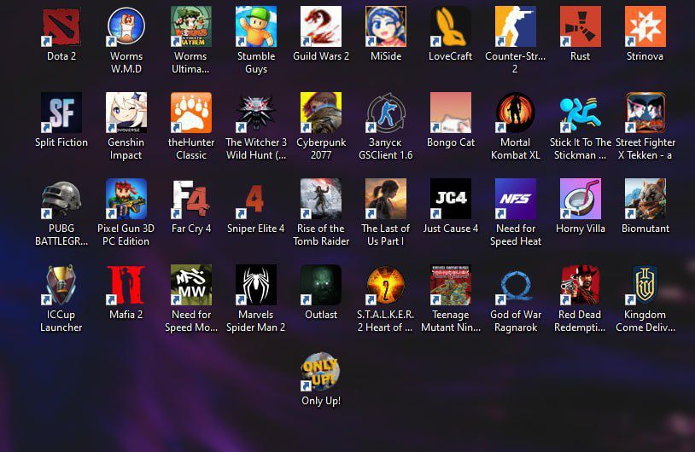Select Need for Speed Most Wanted icon

coord(191,285)
